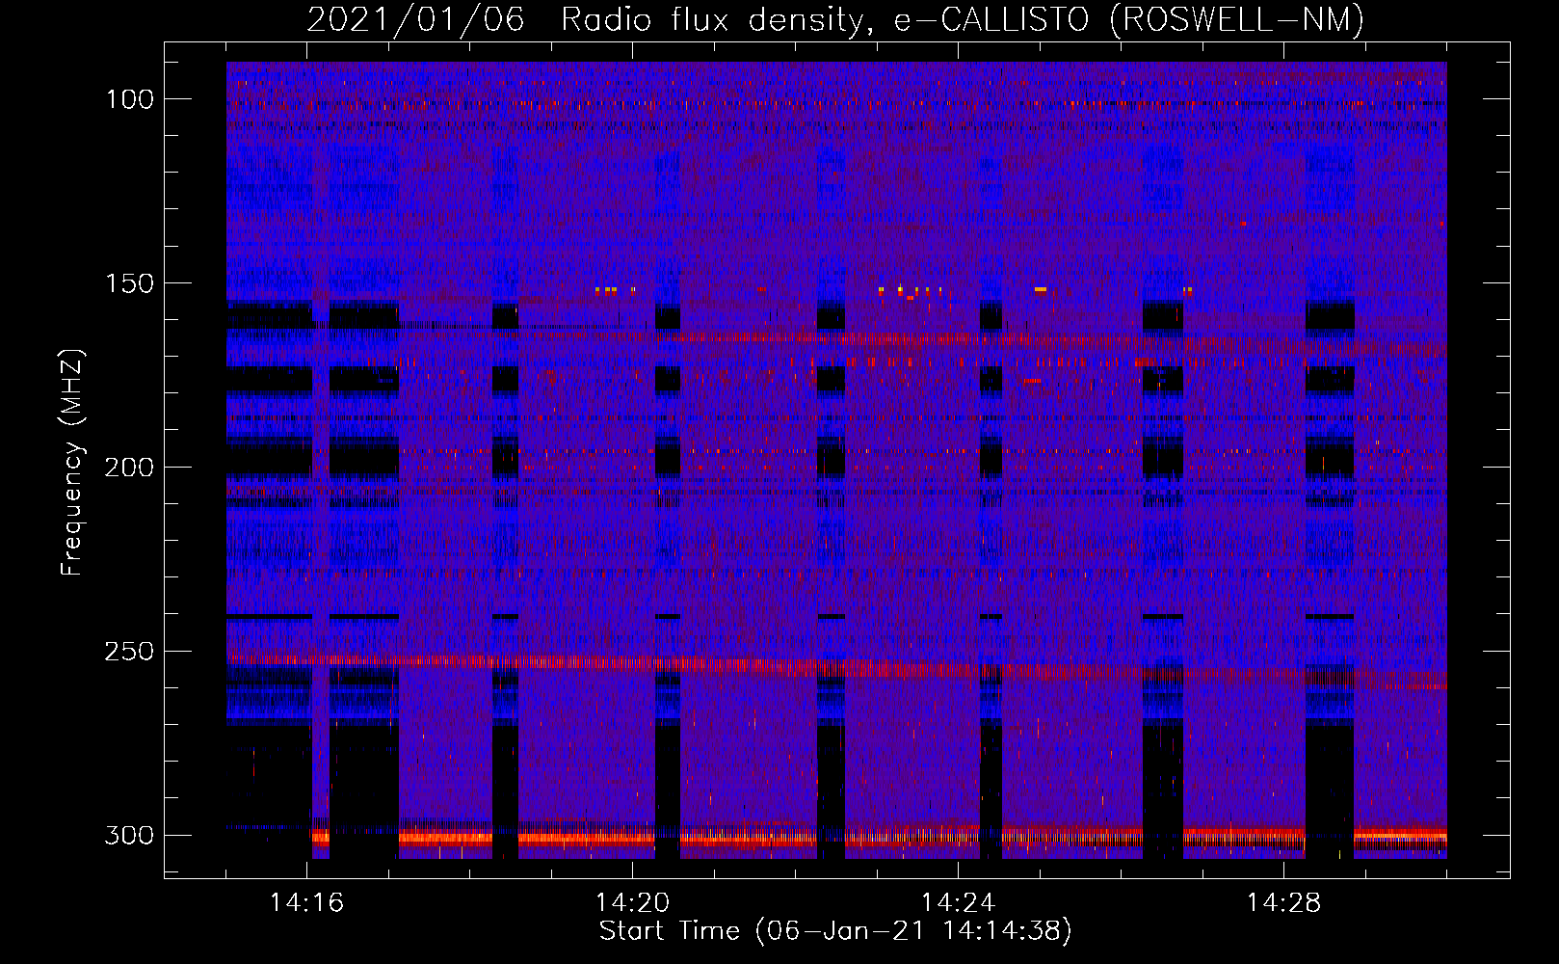
Task: Click the 'Start Time (06-Jan-21 14:14:38)' axis label
Action: click(835, 931)
